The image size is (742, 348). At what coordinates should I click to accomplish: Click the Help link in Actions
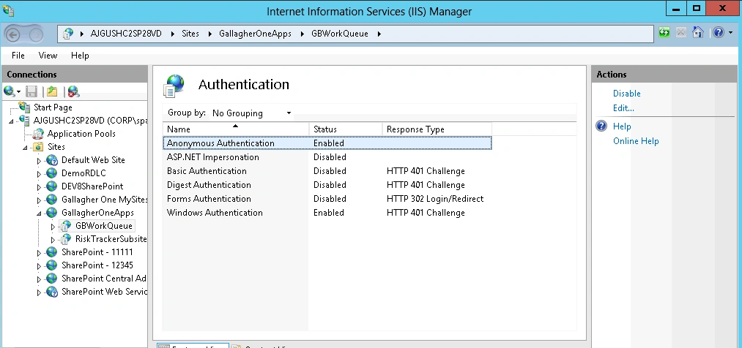(622, 126)
